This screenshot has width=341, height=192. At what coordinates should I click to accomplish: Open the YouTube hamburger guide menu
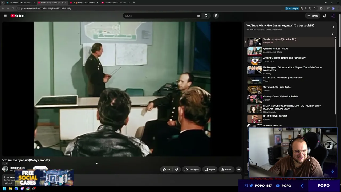pos(5,16)
